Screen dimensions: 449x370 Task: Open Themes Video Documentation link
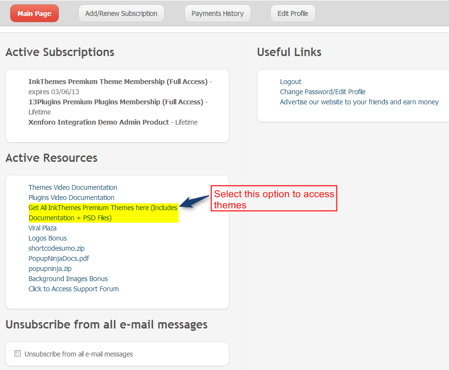pyautogui.click(x=73, y=187)
